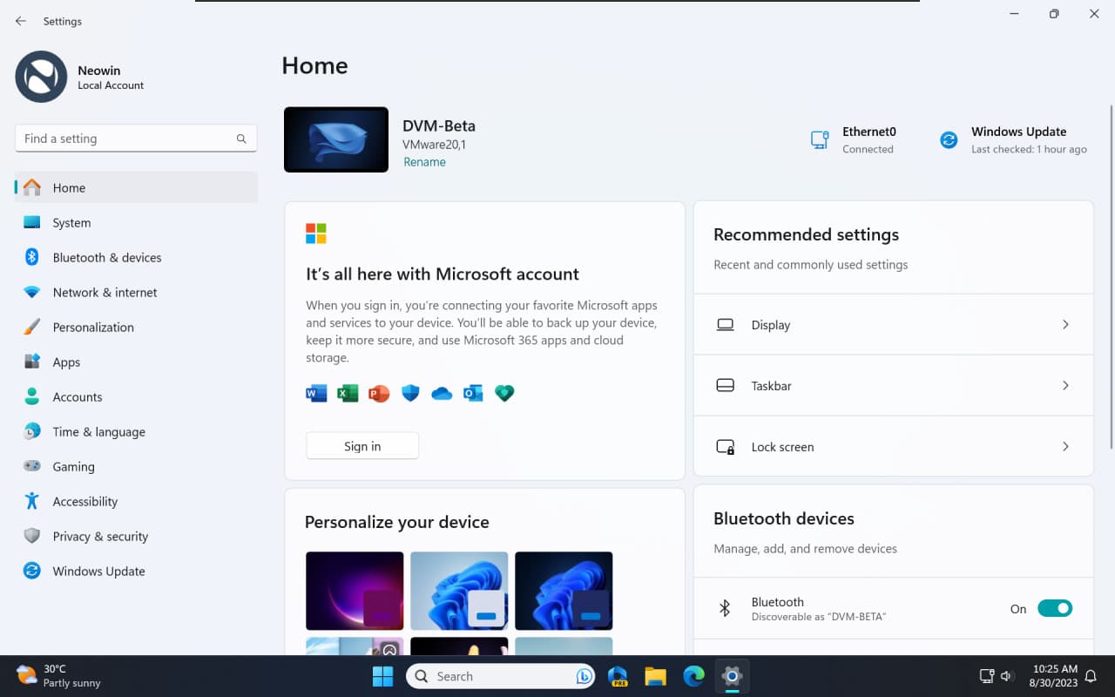Click the PowerPoint icon

click(x=379, y=393)
